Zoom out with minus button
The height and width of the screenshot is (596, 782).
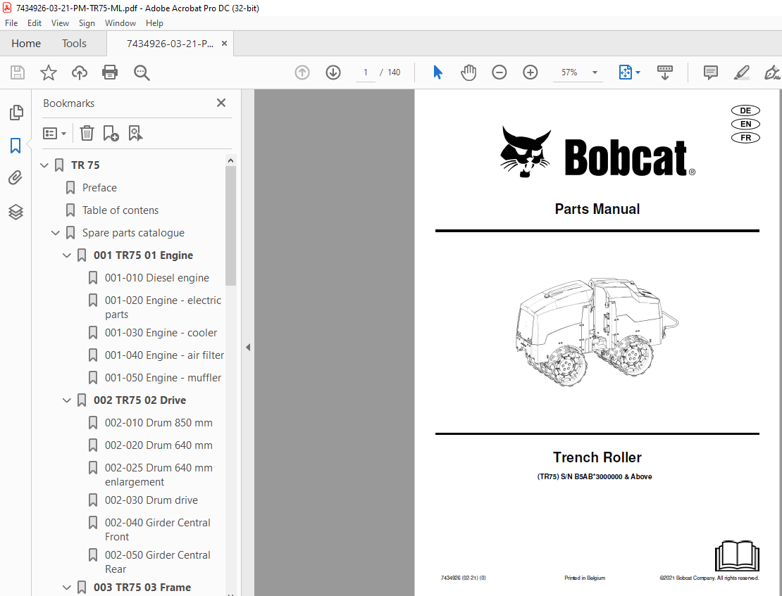[499, 72]
